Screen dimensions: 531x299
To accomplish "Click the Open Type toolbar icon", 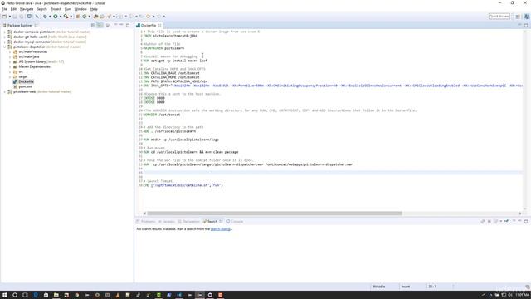I will (x=96, y=17).
